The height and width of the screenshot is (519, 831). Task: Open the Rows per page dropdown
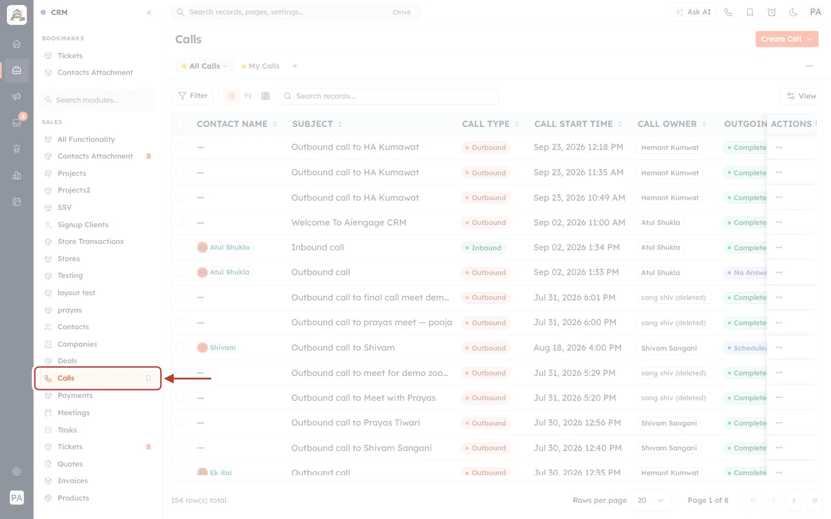tap(650, 501)
